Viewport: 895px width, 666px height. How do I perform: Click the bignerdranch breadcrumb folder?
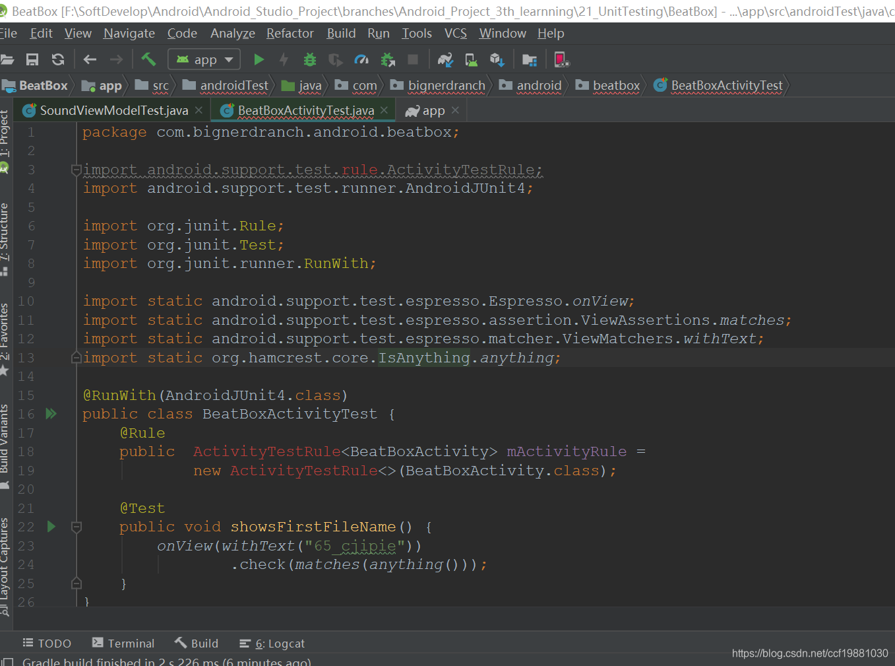click(x=438, y=86)
